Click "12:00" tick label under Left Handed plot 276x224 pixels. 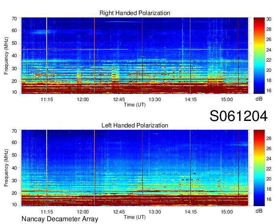(x=83, y=212)
